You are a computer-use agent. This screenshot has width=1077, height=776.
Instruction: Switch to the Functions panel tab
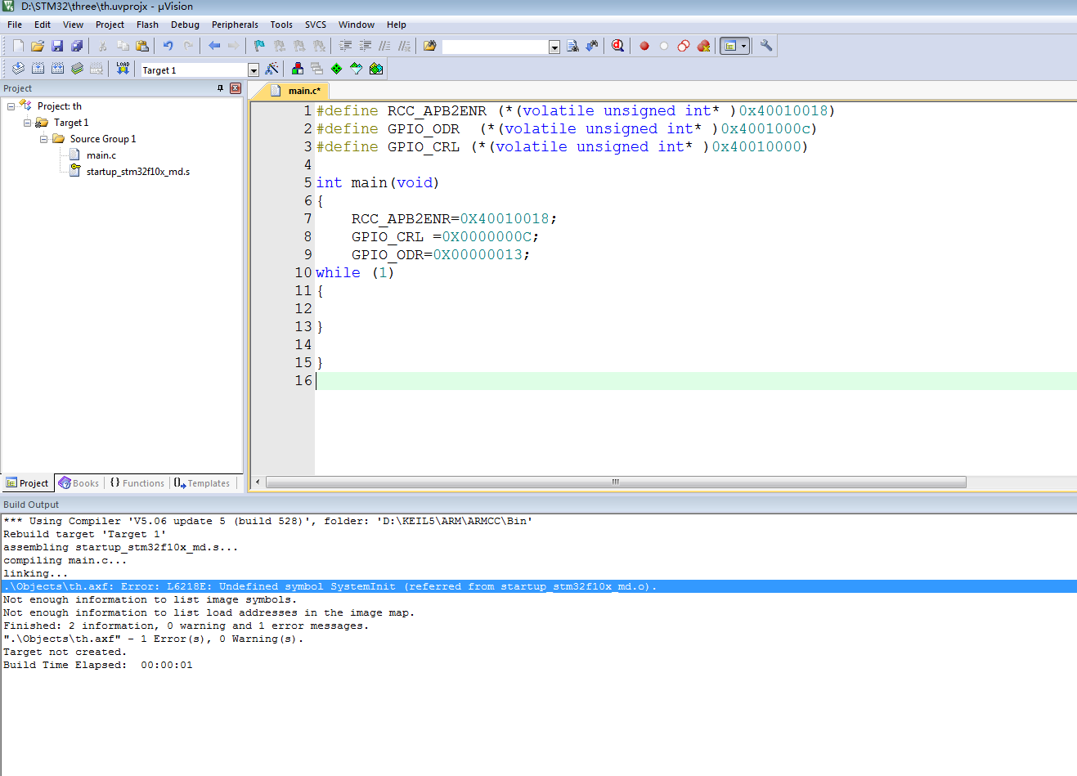(137, 483)
